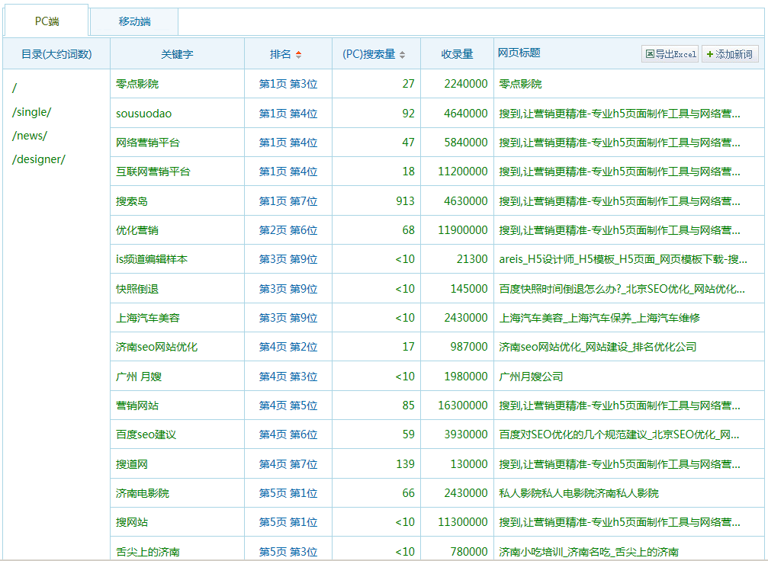This screenshot has width=768, height=561.
Task: Click the Export Excel (导出Excel) button
Action: tap(670, 54)
